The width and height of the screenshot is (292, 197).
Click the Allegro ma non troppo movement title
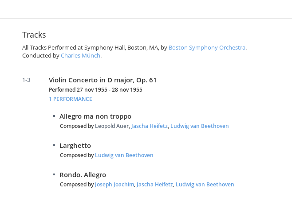click(95, 116)
